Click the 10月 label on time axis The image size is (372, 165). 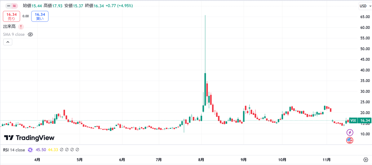point(282,160)
